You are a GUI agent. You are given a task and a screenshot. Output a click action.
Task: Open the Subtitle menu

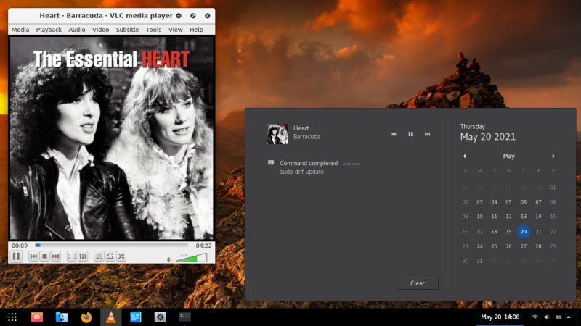click(127, 30)
